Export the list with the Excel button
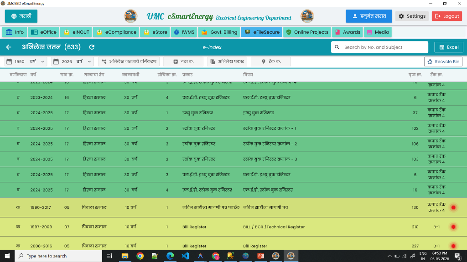Viewport: 467px width, 262px height. 449,47
